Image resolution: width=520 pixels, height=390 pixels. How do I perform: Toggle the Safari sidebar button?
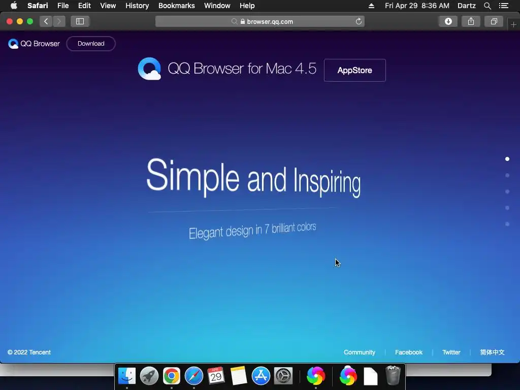click(80, 21)
